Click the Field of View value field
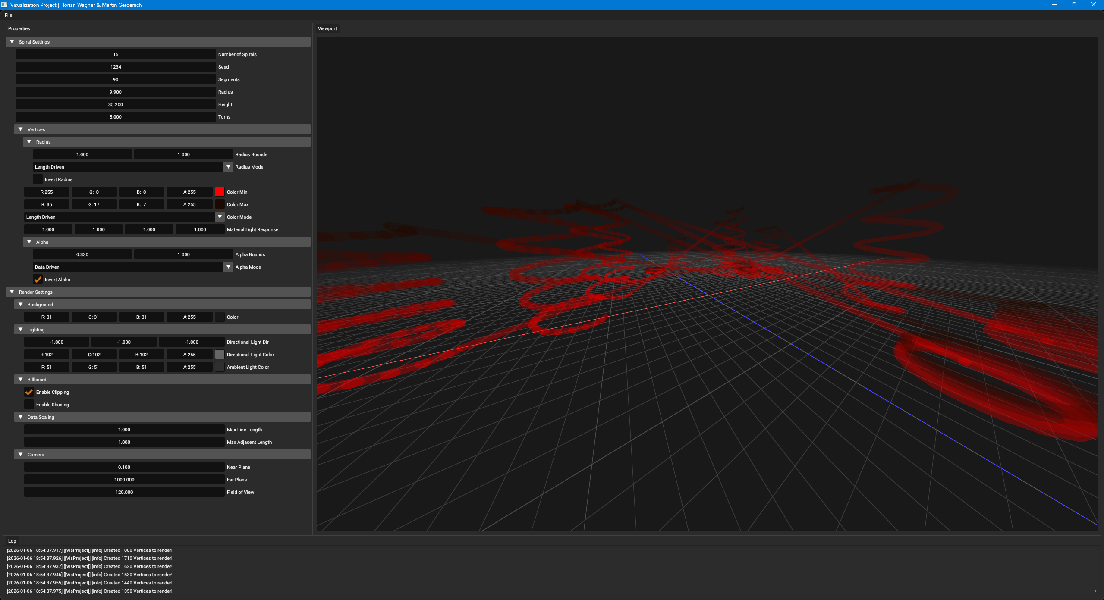The height and width of the screenshot is (600, 1104). pyautogui.click(x=124, y=492)
